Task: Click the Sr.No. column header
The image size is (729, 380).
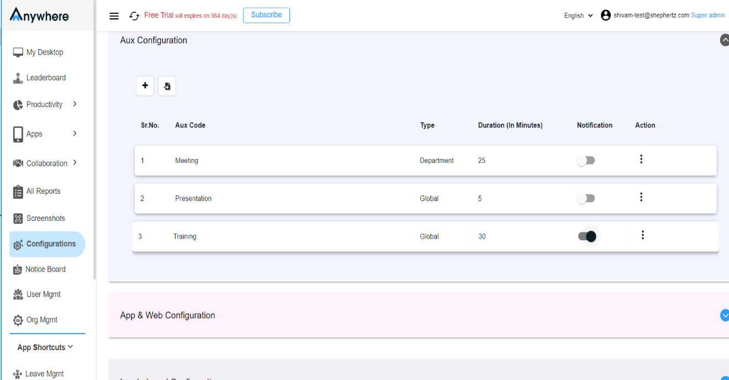Action: click(x=150, y=125)
